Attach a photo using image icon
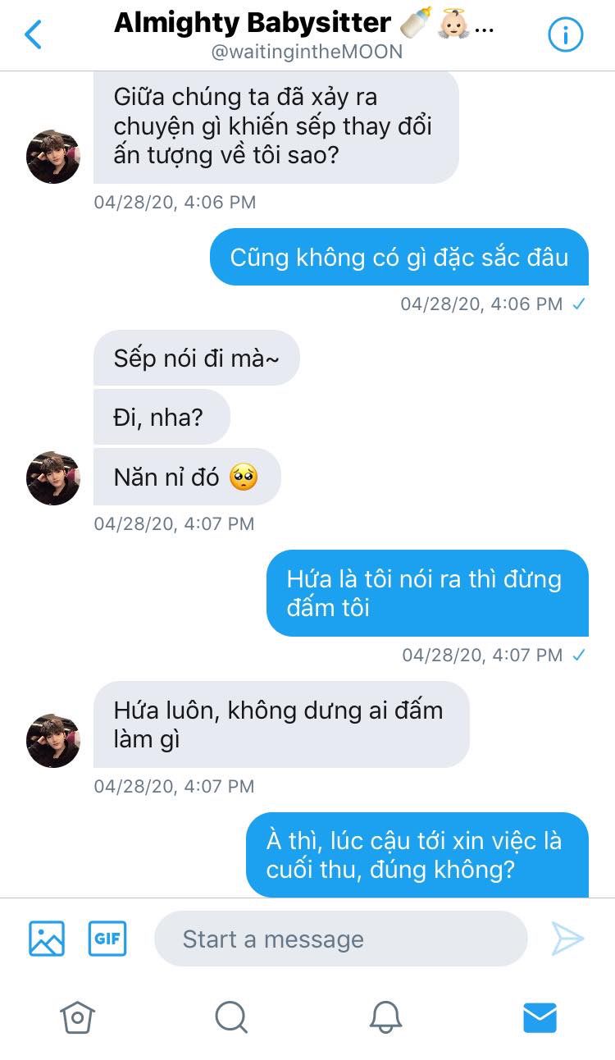615x1060 pixels. pos(47,939)
